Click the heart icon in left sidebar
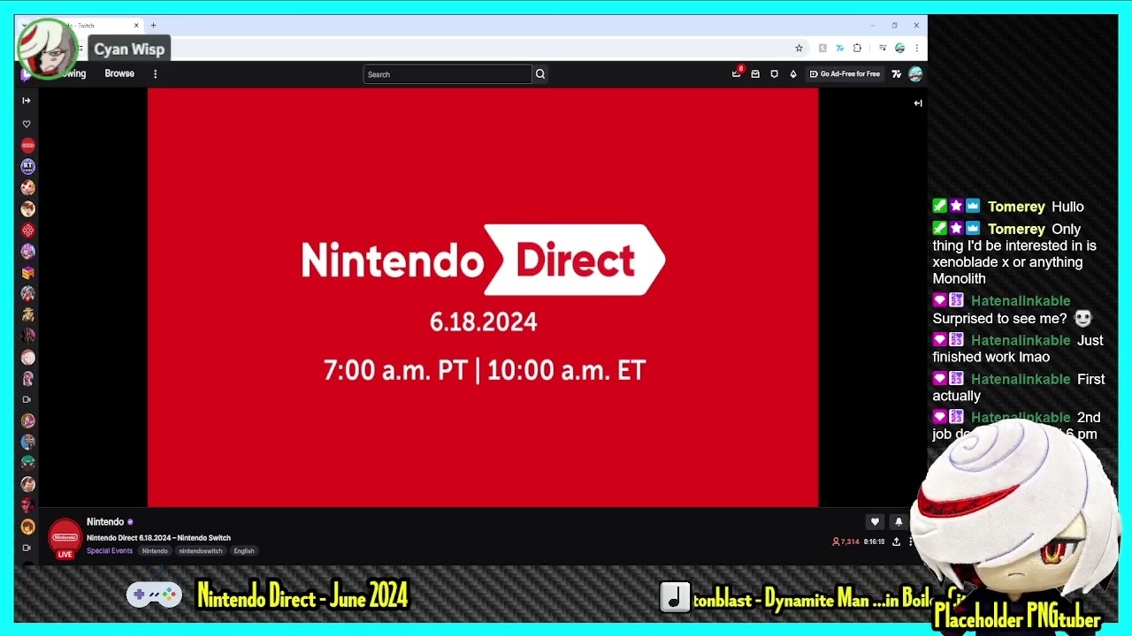Image resolution: width=1132 pixels, height=636 pixels. 27,124
